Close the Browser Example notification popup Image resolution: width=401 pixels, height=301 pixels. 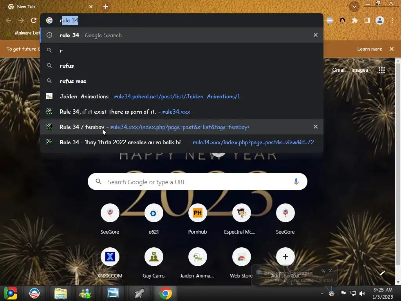(x=330, y=271)
